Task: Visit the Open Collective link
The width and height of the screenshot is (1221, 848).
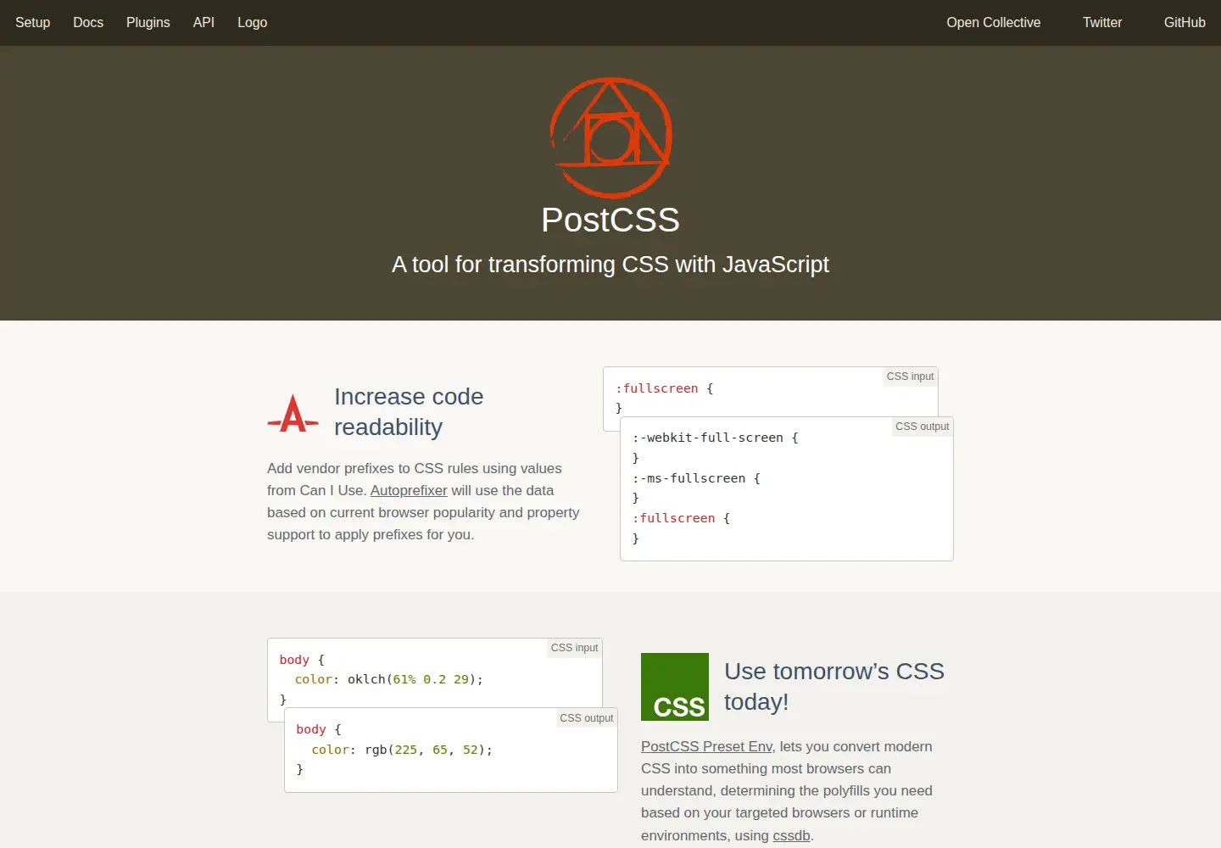Action: tap(994, 23)
